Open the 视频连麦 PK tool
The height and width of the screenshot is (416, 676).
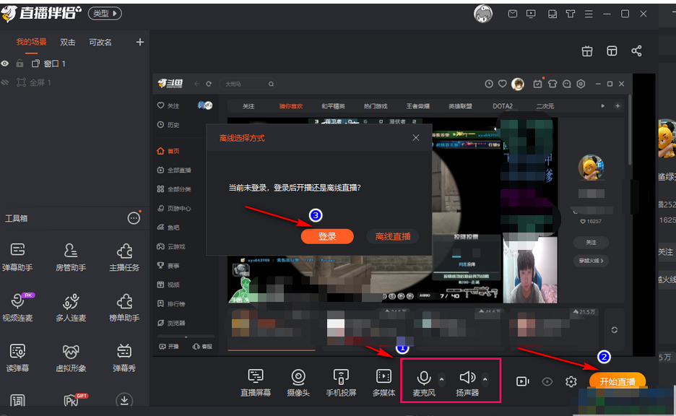18,307
